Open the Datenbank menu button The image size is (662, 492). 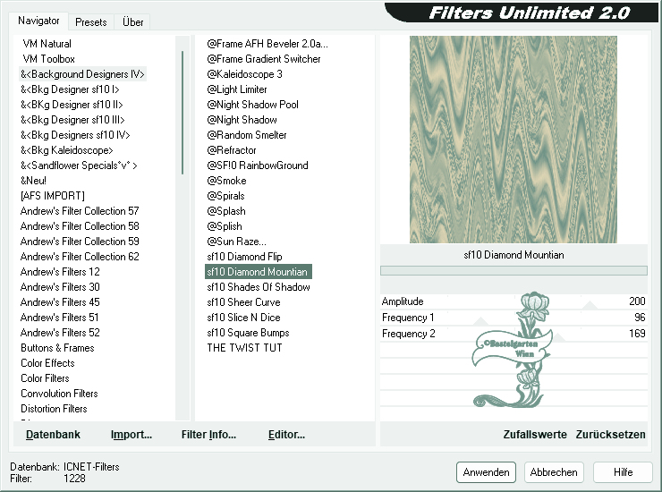point(53,435)
